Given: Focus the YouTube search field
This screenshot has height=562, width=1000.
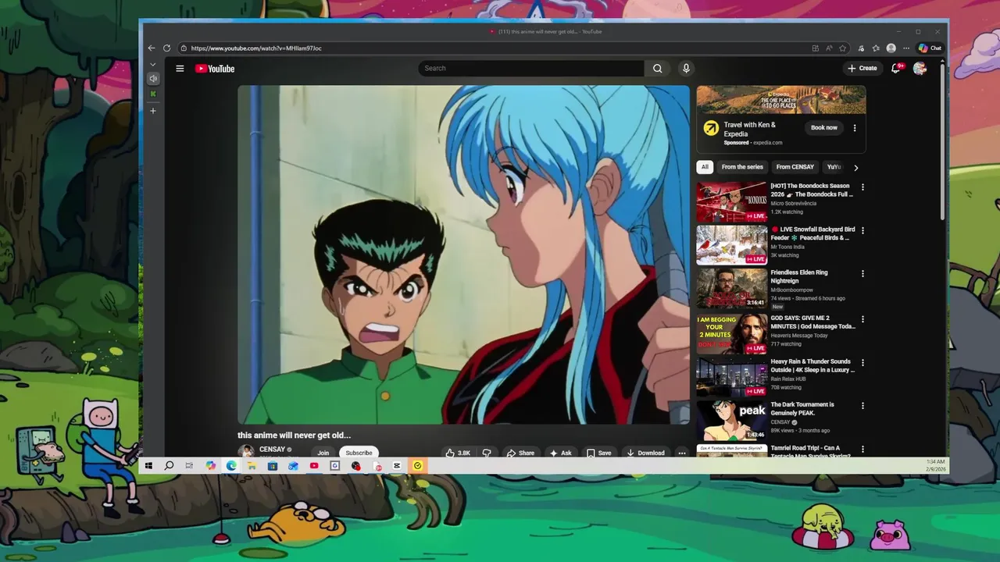Looking at the screenshot, I should (x=531, y=69).
